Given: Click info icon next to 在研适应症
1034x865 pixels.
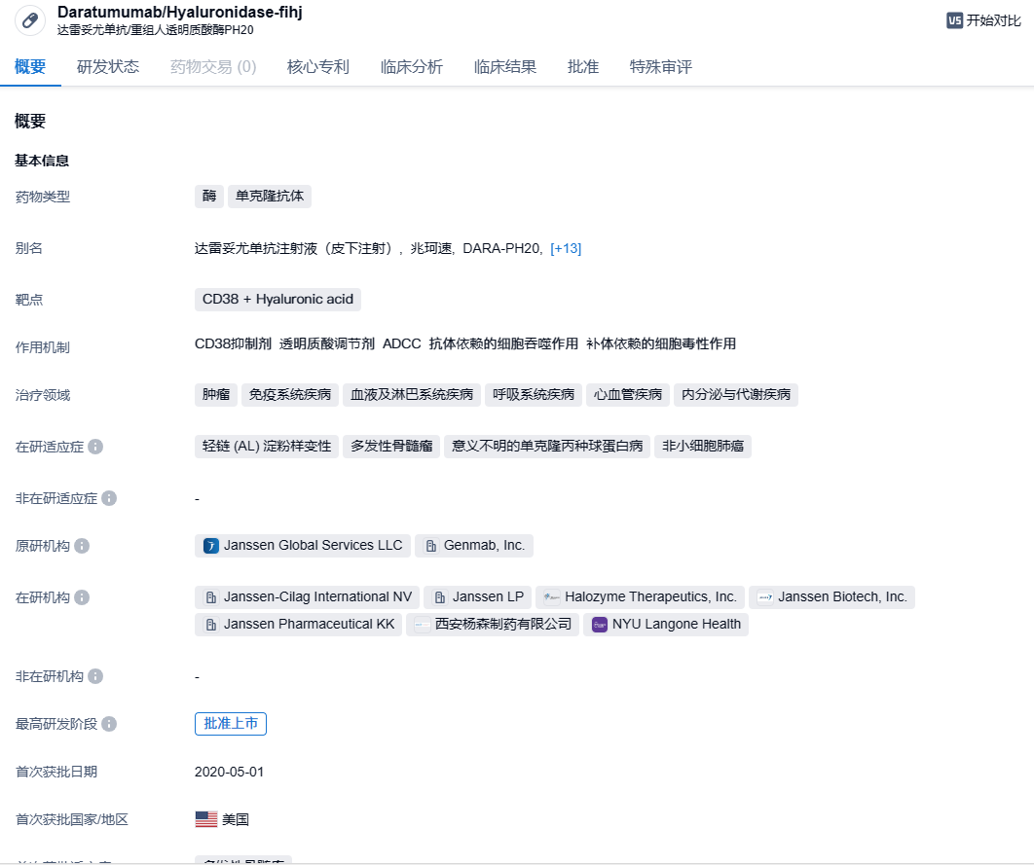Looking at the screenshot, I should tap(95, 447).
